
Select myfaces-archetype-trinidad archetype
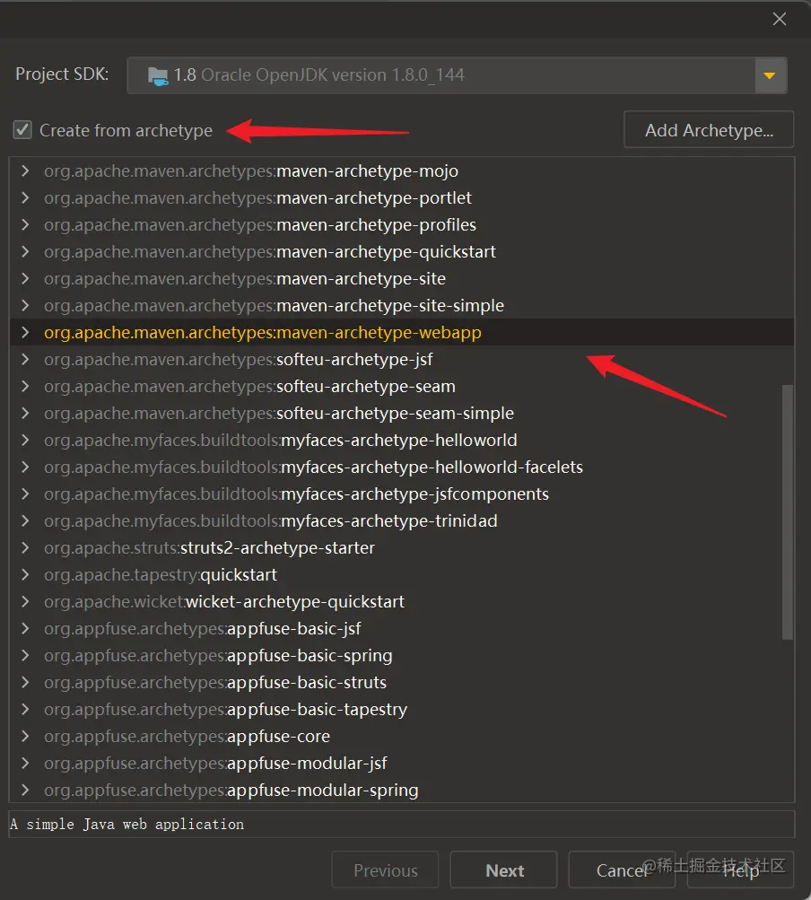271,521
